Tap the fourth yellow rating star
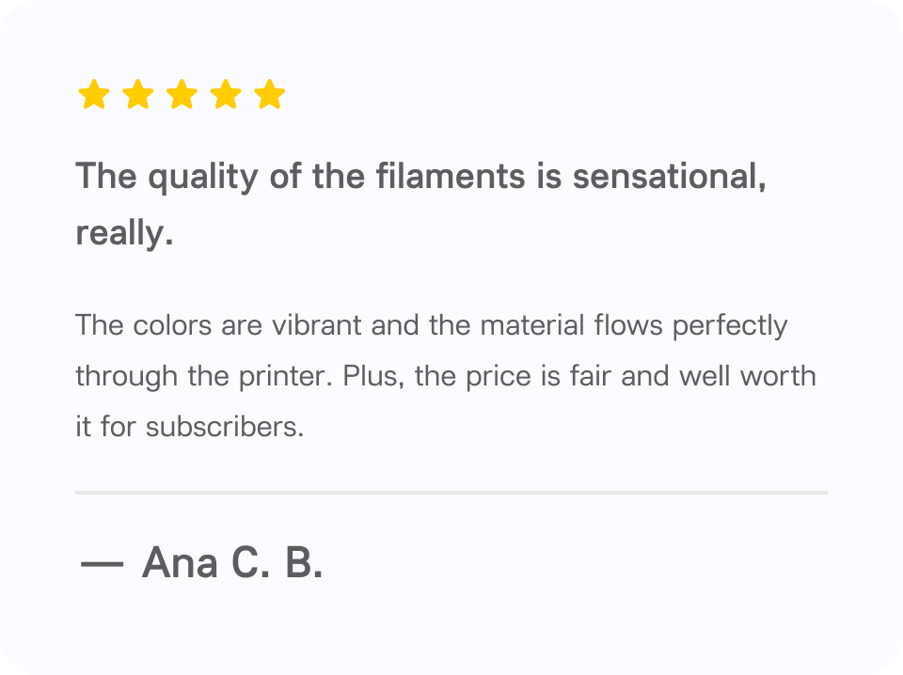Screen dimensions: 903x675 point(226,94)
